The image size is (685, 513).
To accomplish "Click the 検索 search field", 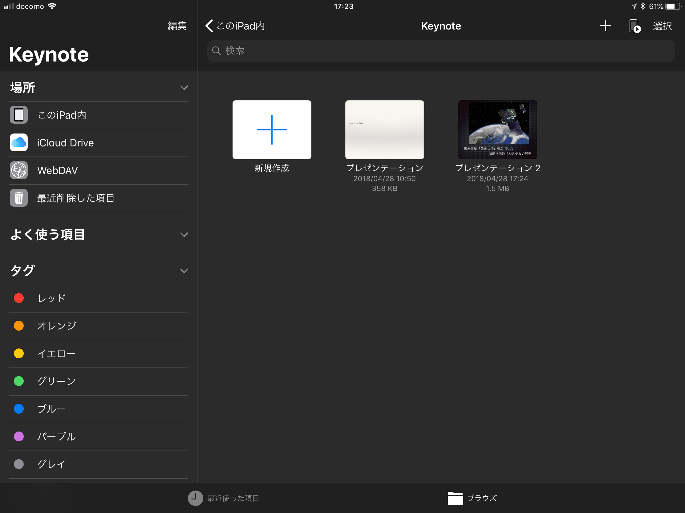I will point(441,51).
